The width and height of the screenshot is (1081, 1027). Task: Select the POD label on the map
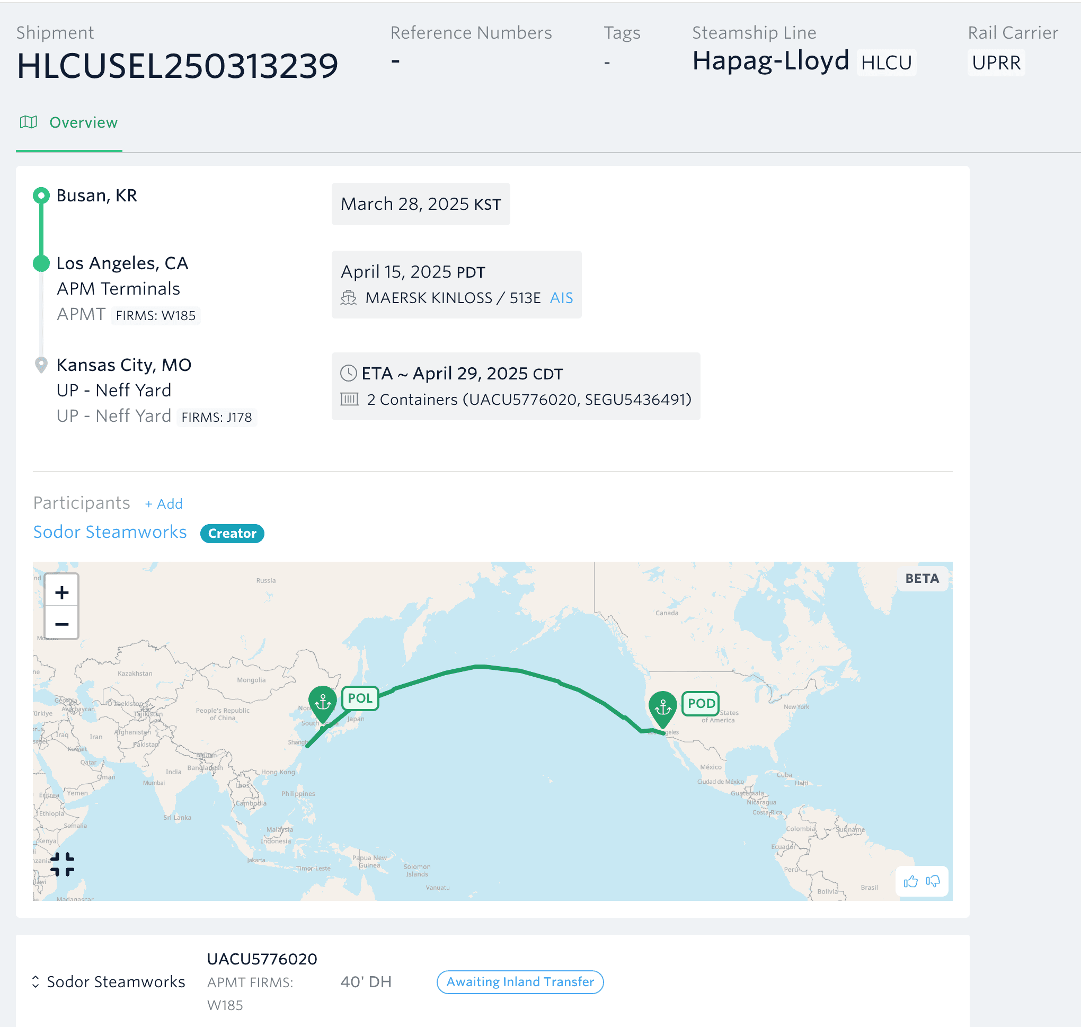[701, 703]
